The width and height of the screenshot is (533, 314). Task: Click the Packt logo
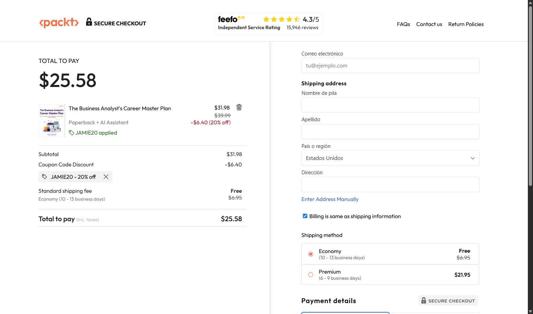pyautogui.click(x=59, y=23)
